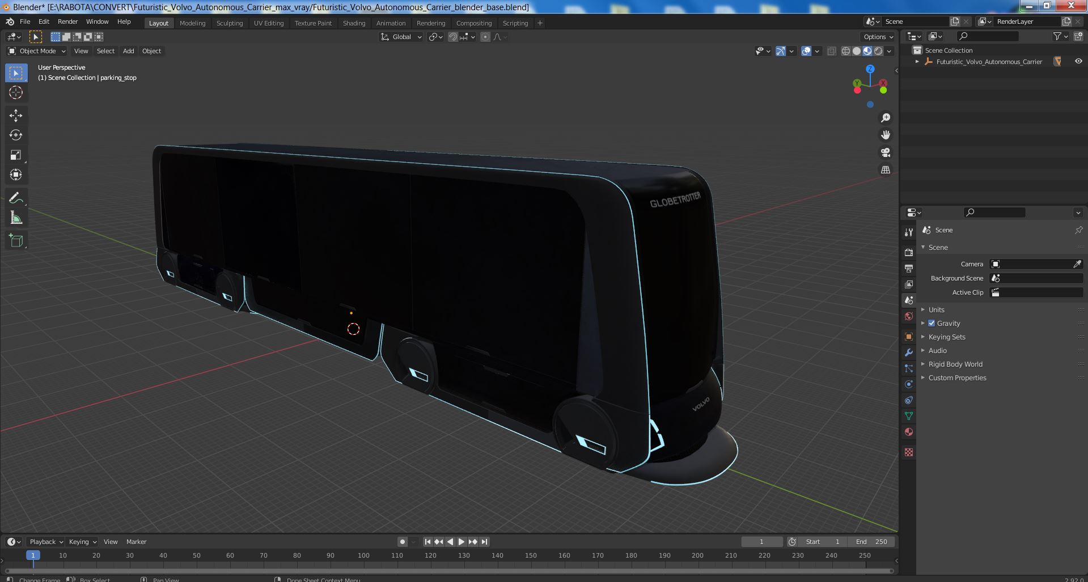Switch to the UV Editing workspace tab

[269, 23]
